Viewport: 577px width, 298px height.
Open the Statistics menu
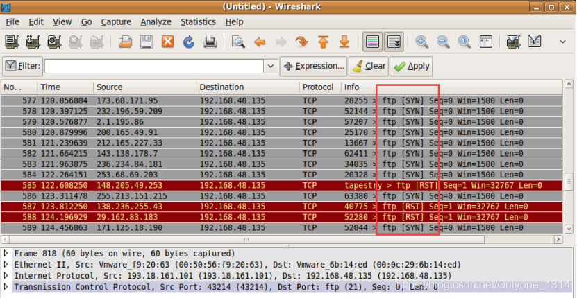[x=198, y=22]
